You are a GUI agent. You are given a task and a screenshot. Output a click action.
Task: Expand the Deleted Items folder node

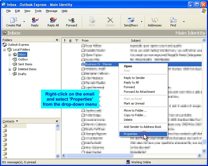(10, 69)
